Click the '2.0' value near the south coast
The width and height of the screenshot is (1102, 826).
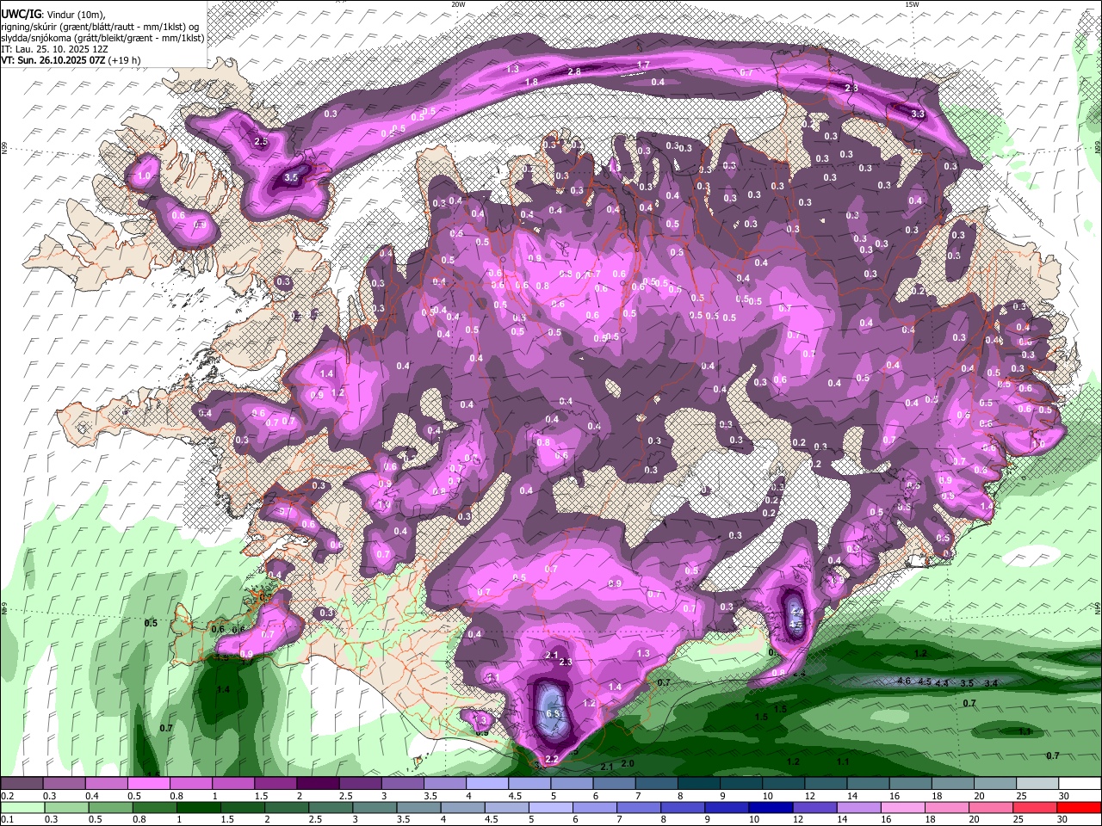point(627,764)
